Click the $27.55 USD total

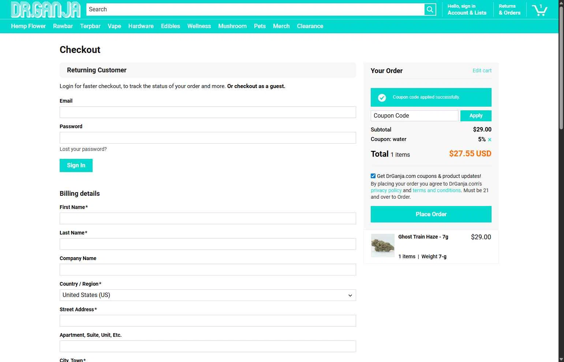pyautogui.click(x=470, y=154)
